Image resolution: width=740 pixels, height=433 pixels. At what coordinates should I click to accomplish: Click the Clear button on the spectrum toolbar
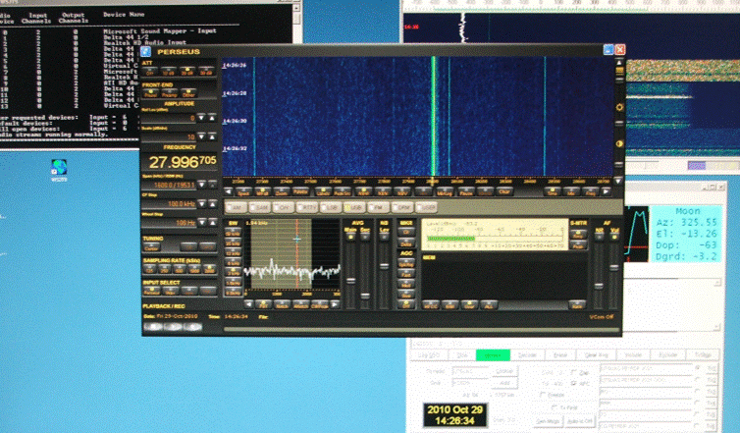tap(504, 191)
